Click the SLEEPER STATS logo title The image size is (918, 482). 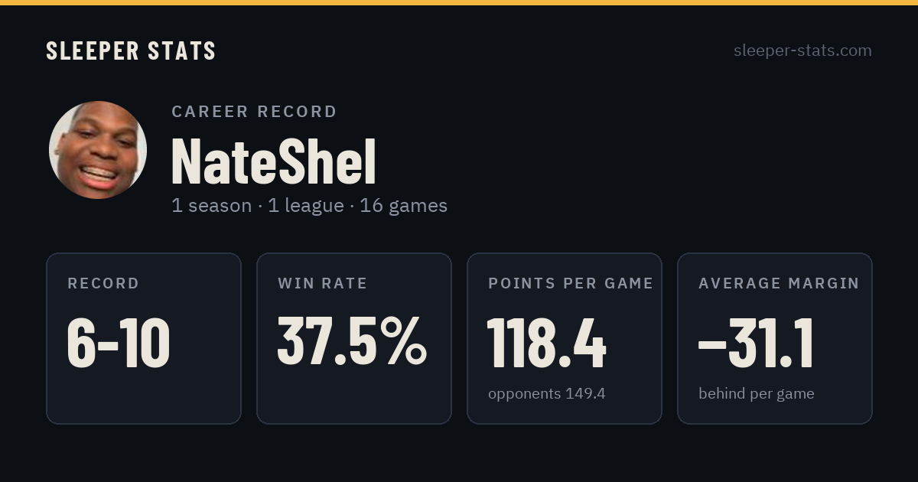pyautogui.click(x=131, y=50)
